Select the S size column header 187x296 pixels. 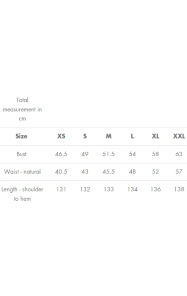[85, 136]
